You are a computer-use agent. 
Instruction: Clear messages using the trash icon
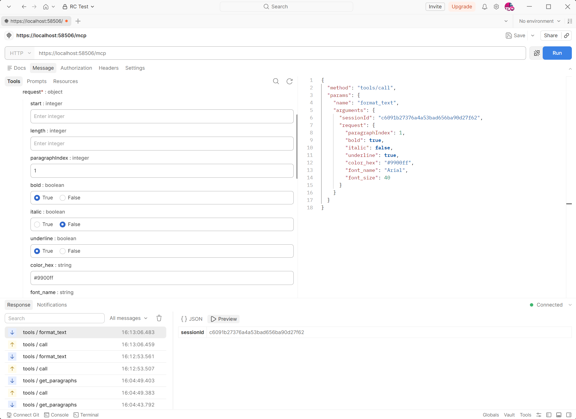point(159,318)
